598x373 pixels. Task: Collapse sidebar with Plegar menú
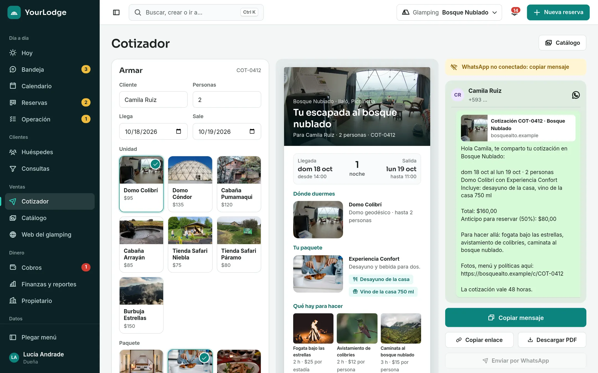[x=50, y=337]
